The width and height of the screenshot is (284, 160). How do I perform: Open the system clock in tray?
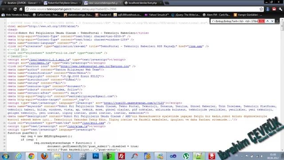point(273,156)
